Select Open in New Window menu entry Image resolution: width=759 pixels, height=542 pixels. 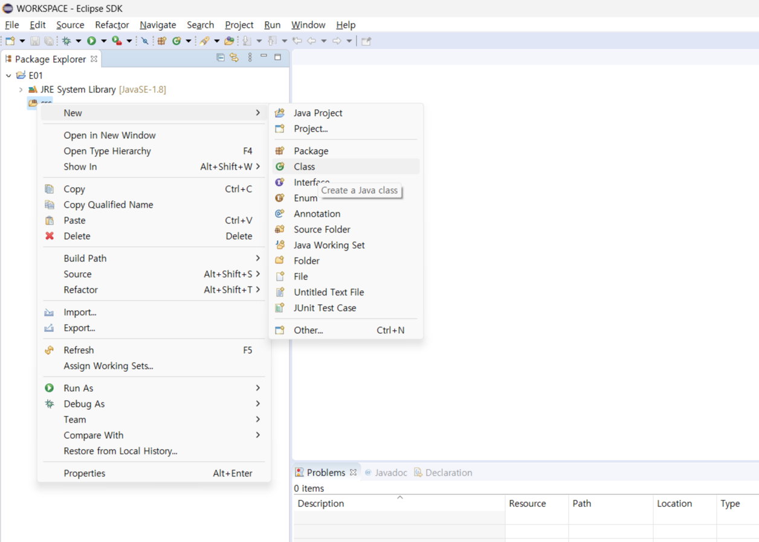pyautogui.click(x=154, y=135)
